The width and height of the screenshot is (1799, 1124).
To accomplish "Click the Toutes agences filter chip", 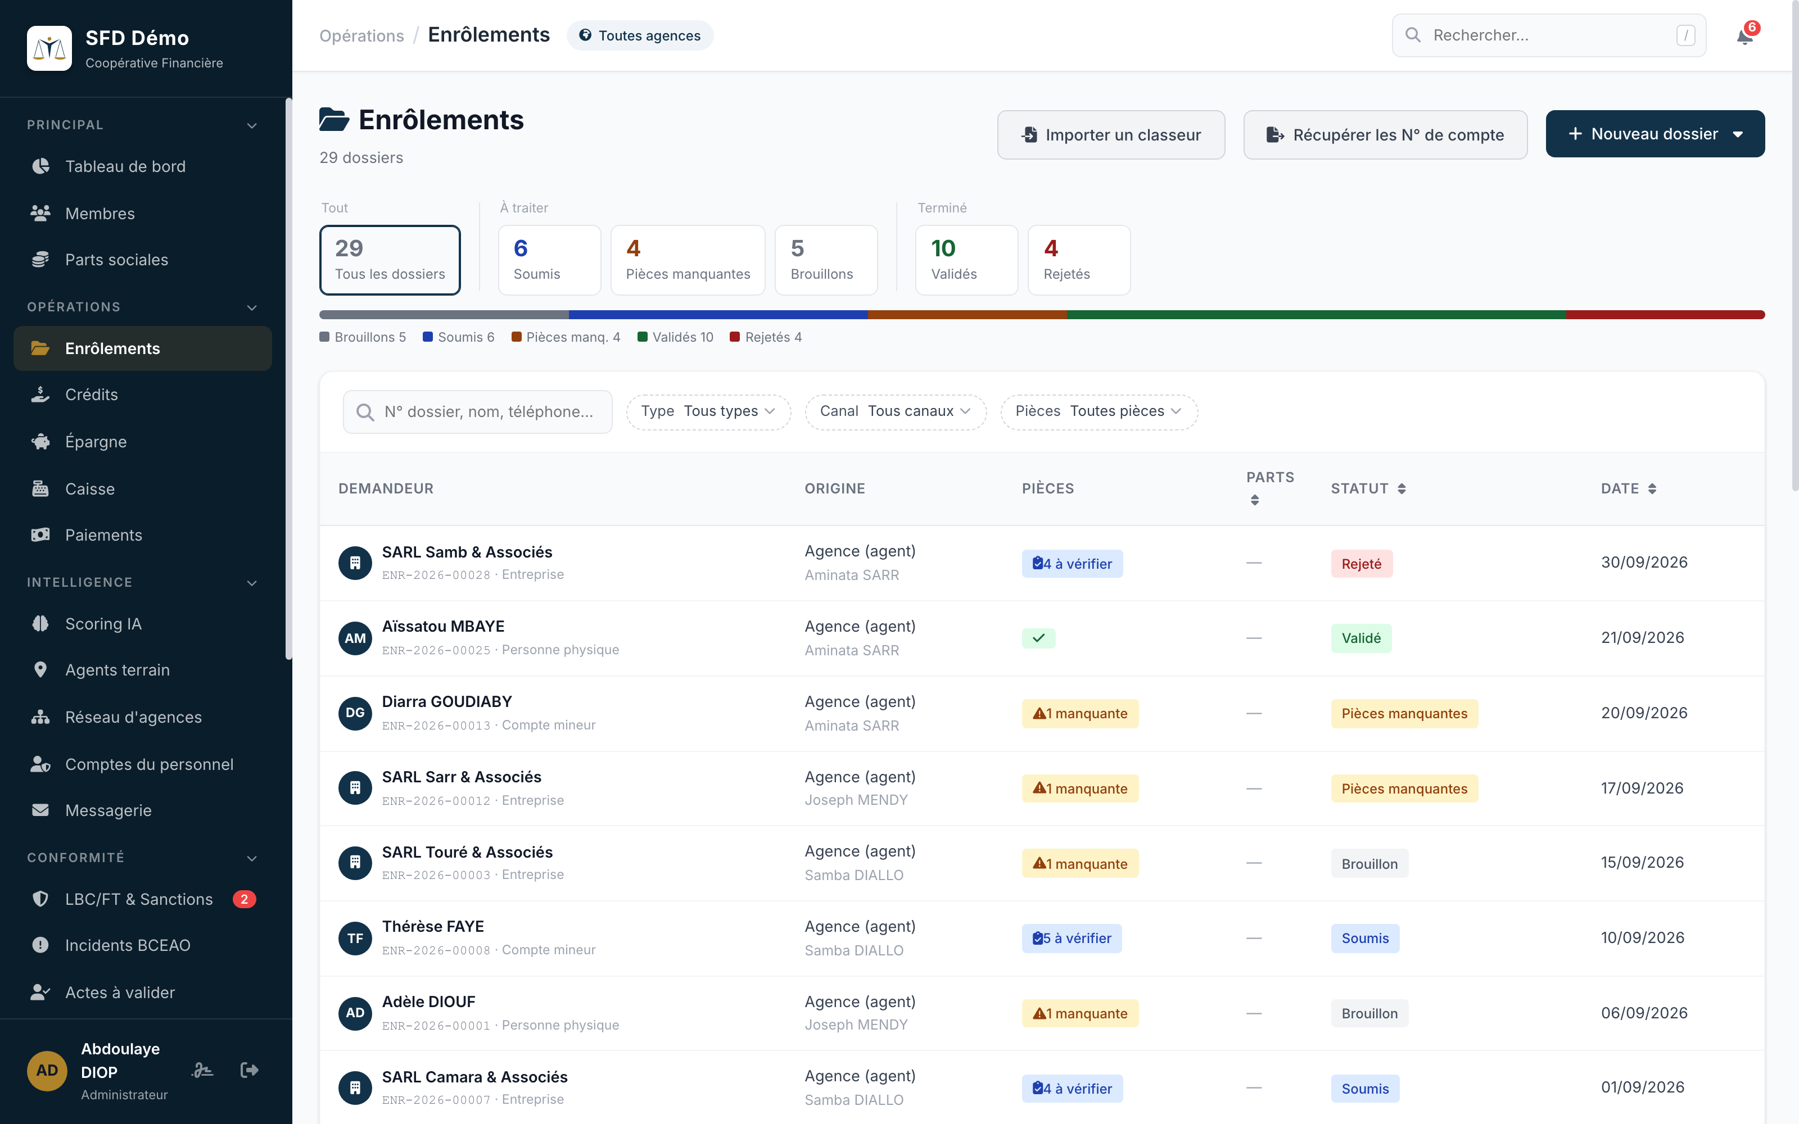I will click(640, 35).
